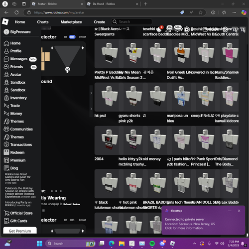Click the Windows Start button
This screenshot has width=249, height=249.
point(39,244)
